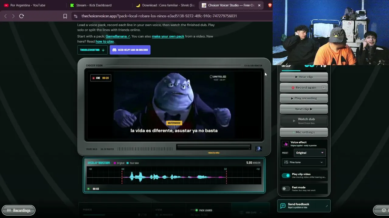389x218 pixels.
Task: Click the 5.0S window label
Action: [253, 163]
